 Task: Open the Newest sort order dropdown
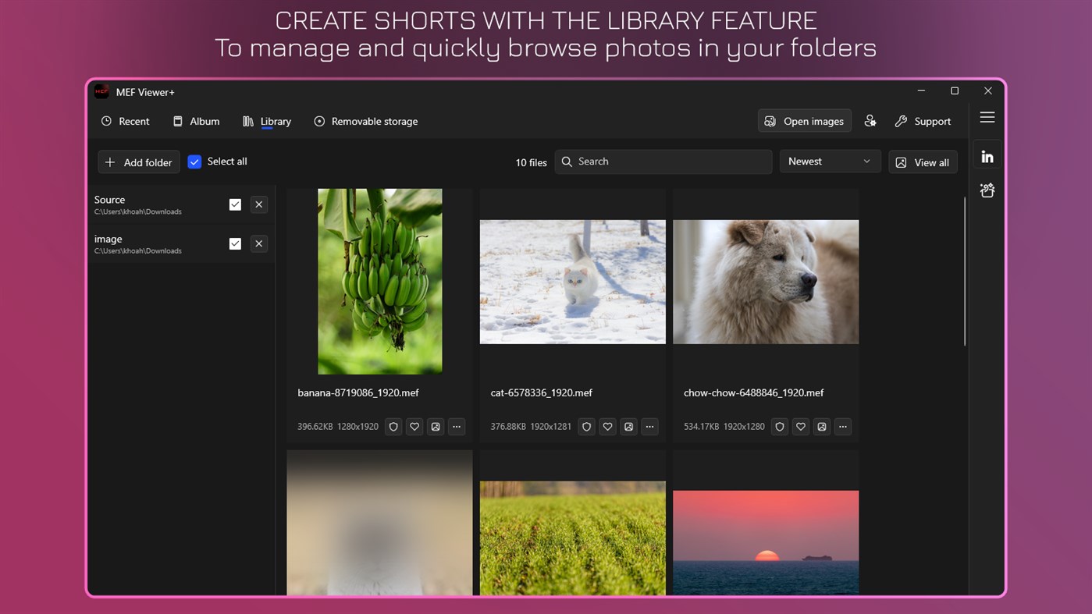[830, 161]
